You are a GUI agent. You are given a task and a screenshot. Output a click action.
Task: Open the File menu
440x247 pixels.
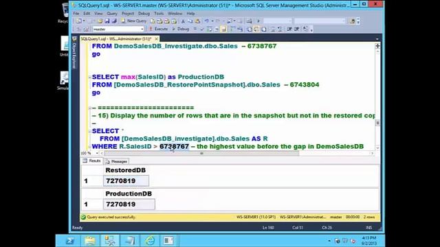76,14
